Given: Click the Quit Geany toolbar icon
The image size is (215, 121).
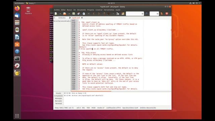Looking at the screenshot, I should tap(167, 13).
